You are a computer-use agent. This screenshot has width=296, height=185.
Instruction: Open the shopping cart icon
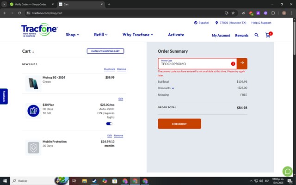point(268,35)
